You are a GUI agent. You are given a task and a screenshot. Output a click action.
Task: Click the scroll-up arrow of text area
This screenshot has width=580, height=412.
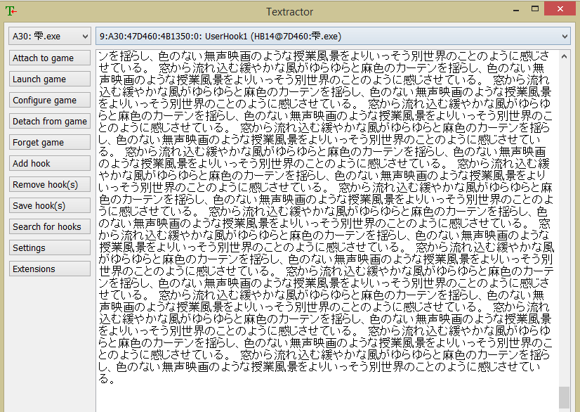[564, 57]
